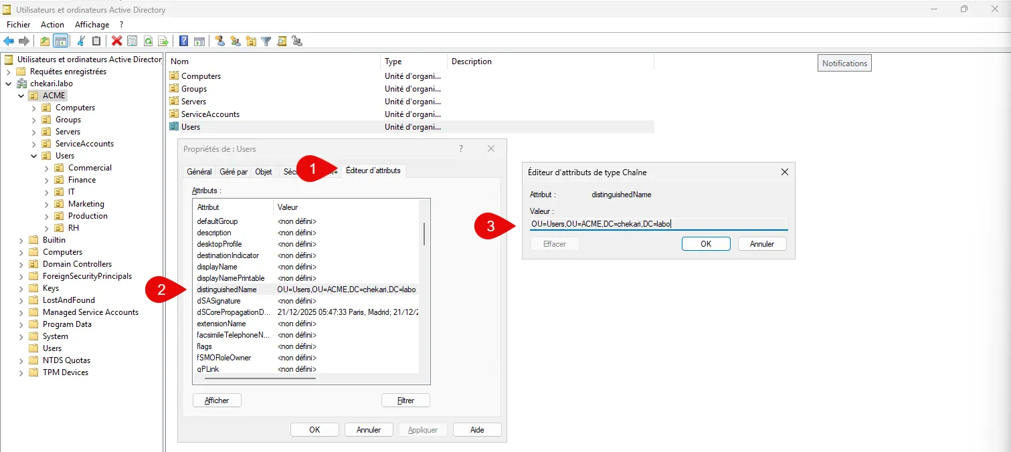
Task: Click the red Delete icon in toolbar
Action: tap(117, 41)
